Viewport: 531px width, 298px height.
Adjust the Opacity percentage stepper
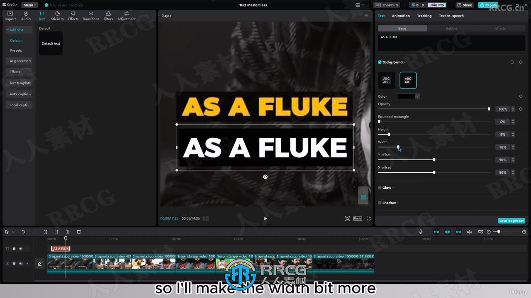coord(513,109)
